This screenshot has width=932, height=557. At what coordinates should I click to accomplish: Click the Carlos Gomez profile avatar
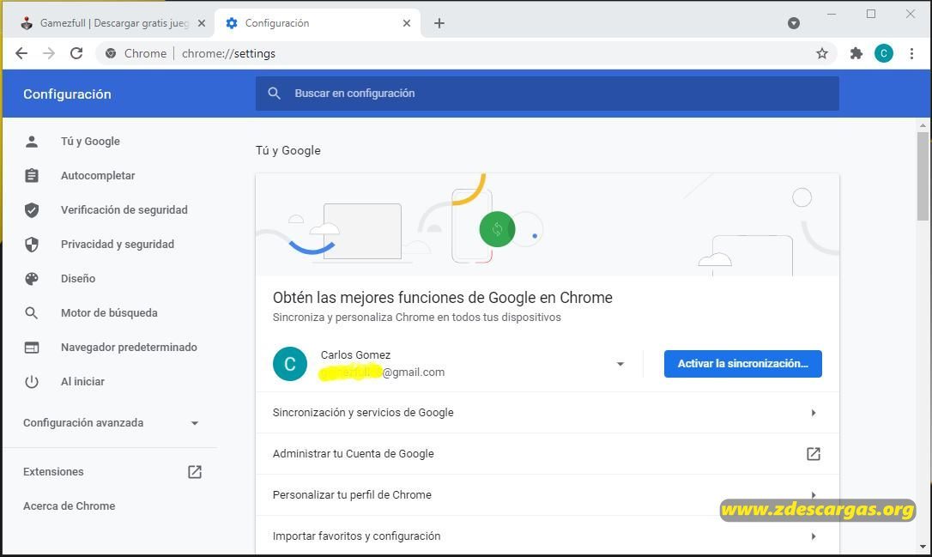pos(290,364)
